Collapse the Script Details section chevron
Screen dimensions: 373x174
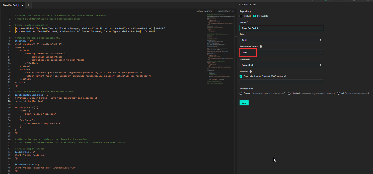pyautogui.click(x=240, y=5)
